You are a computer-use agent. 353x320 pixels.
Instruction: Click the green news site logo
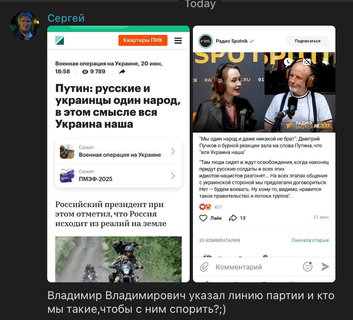60,41
